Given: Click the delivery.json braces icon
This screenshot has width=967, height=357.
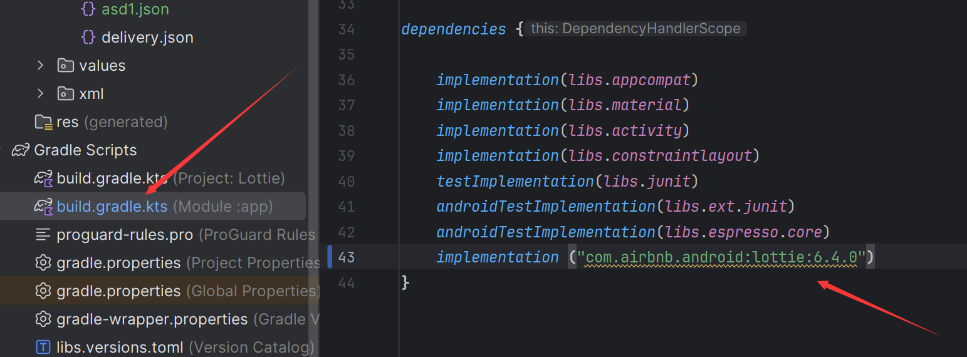Looking at the screenshot, I should click(x=88, y=38).
